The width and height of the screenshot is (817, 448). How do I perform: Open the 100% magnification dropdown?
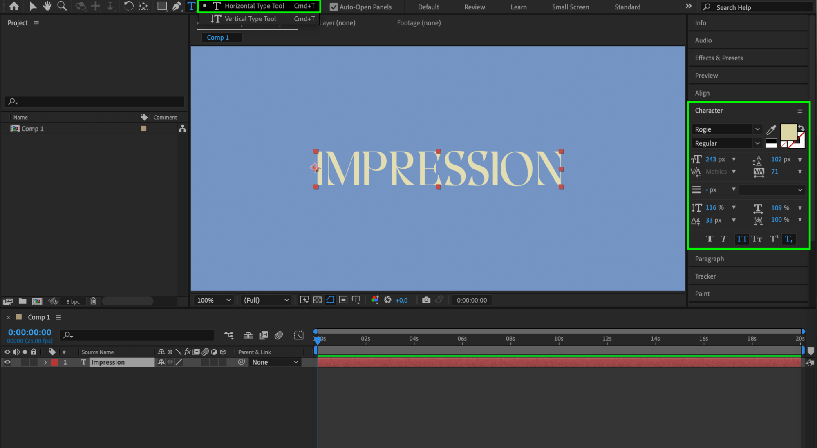tap(214, 300)
